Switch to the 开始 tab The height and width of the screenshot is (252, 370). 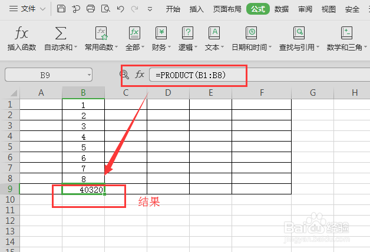173,9
